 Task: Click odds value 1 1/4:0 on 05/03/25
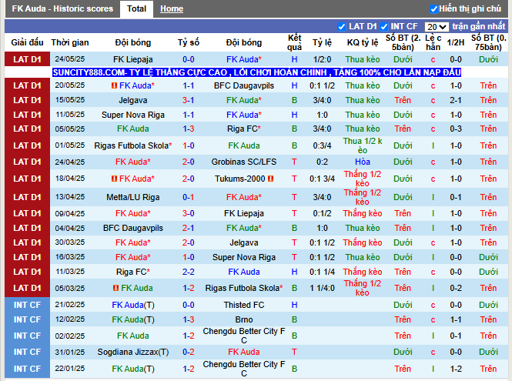pyautogui.click(x=322, y=288)
